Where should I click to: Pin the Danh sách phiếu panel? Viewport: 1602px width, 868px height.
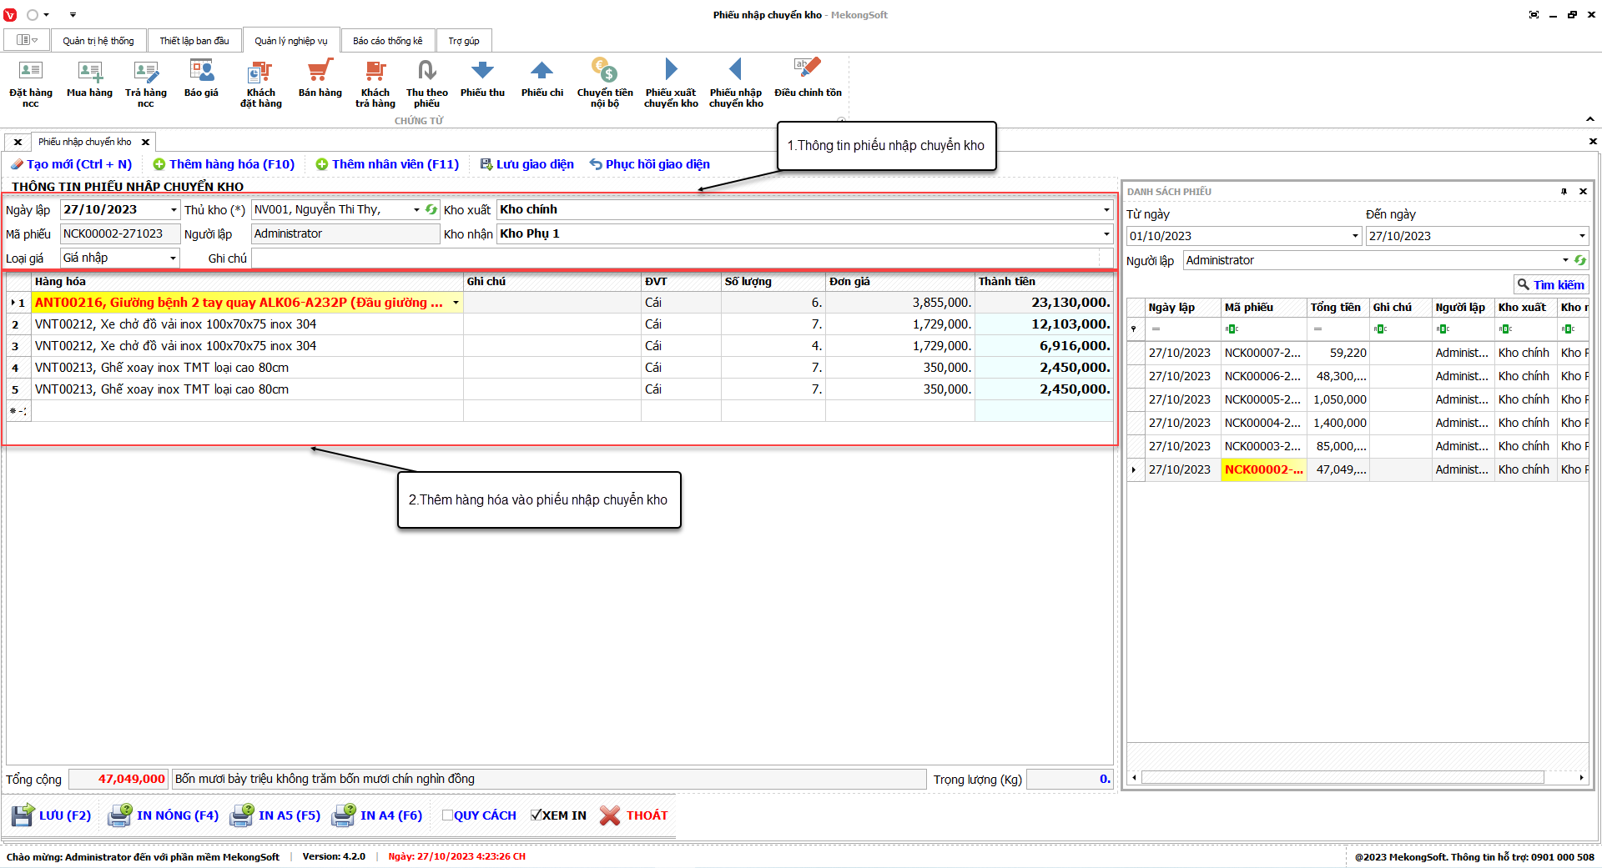(1564, 192)
